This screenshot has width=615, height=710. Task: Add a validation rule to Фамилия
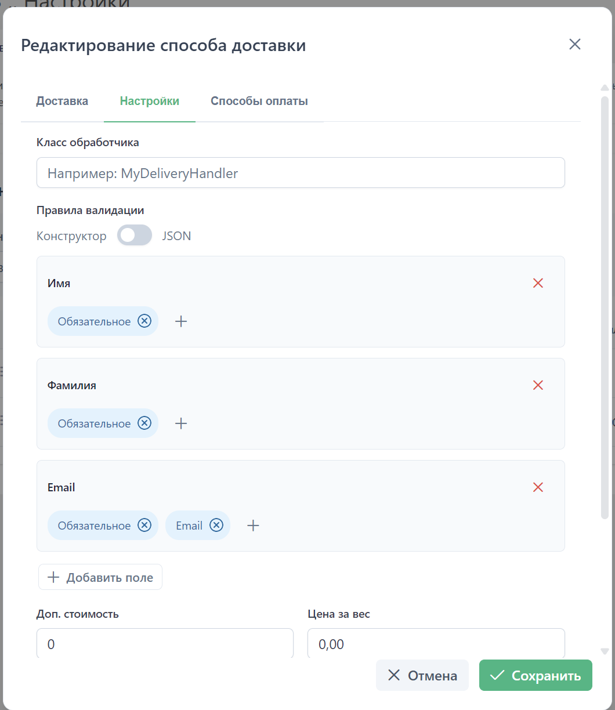(x=181, y=423)
